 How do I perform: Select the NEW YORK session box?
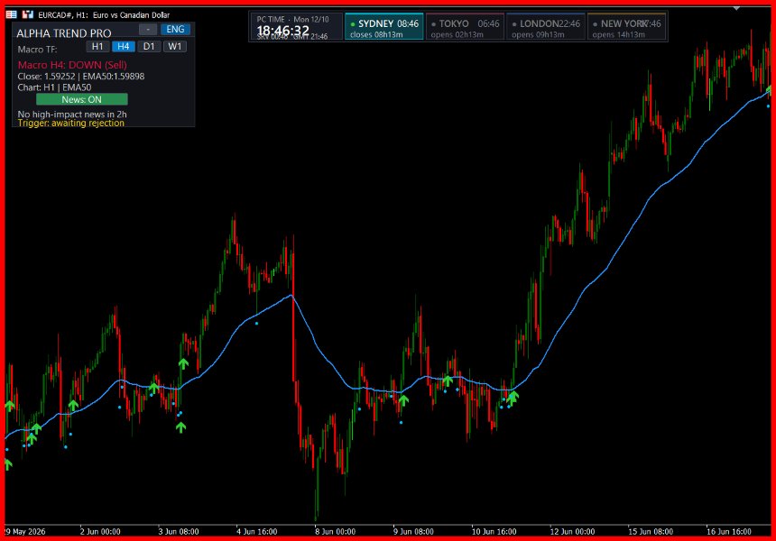tap(626, 27)
